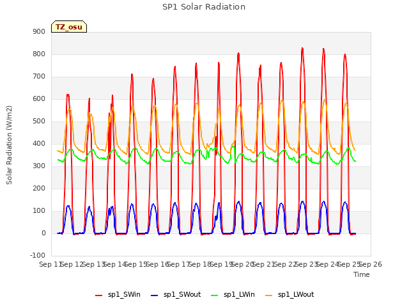Select the sp1_LWout legend label
This screenshot has width=409, height=307.
click(296, 295)
